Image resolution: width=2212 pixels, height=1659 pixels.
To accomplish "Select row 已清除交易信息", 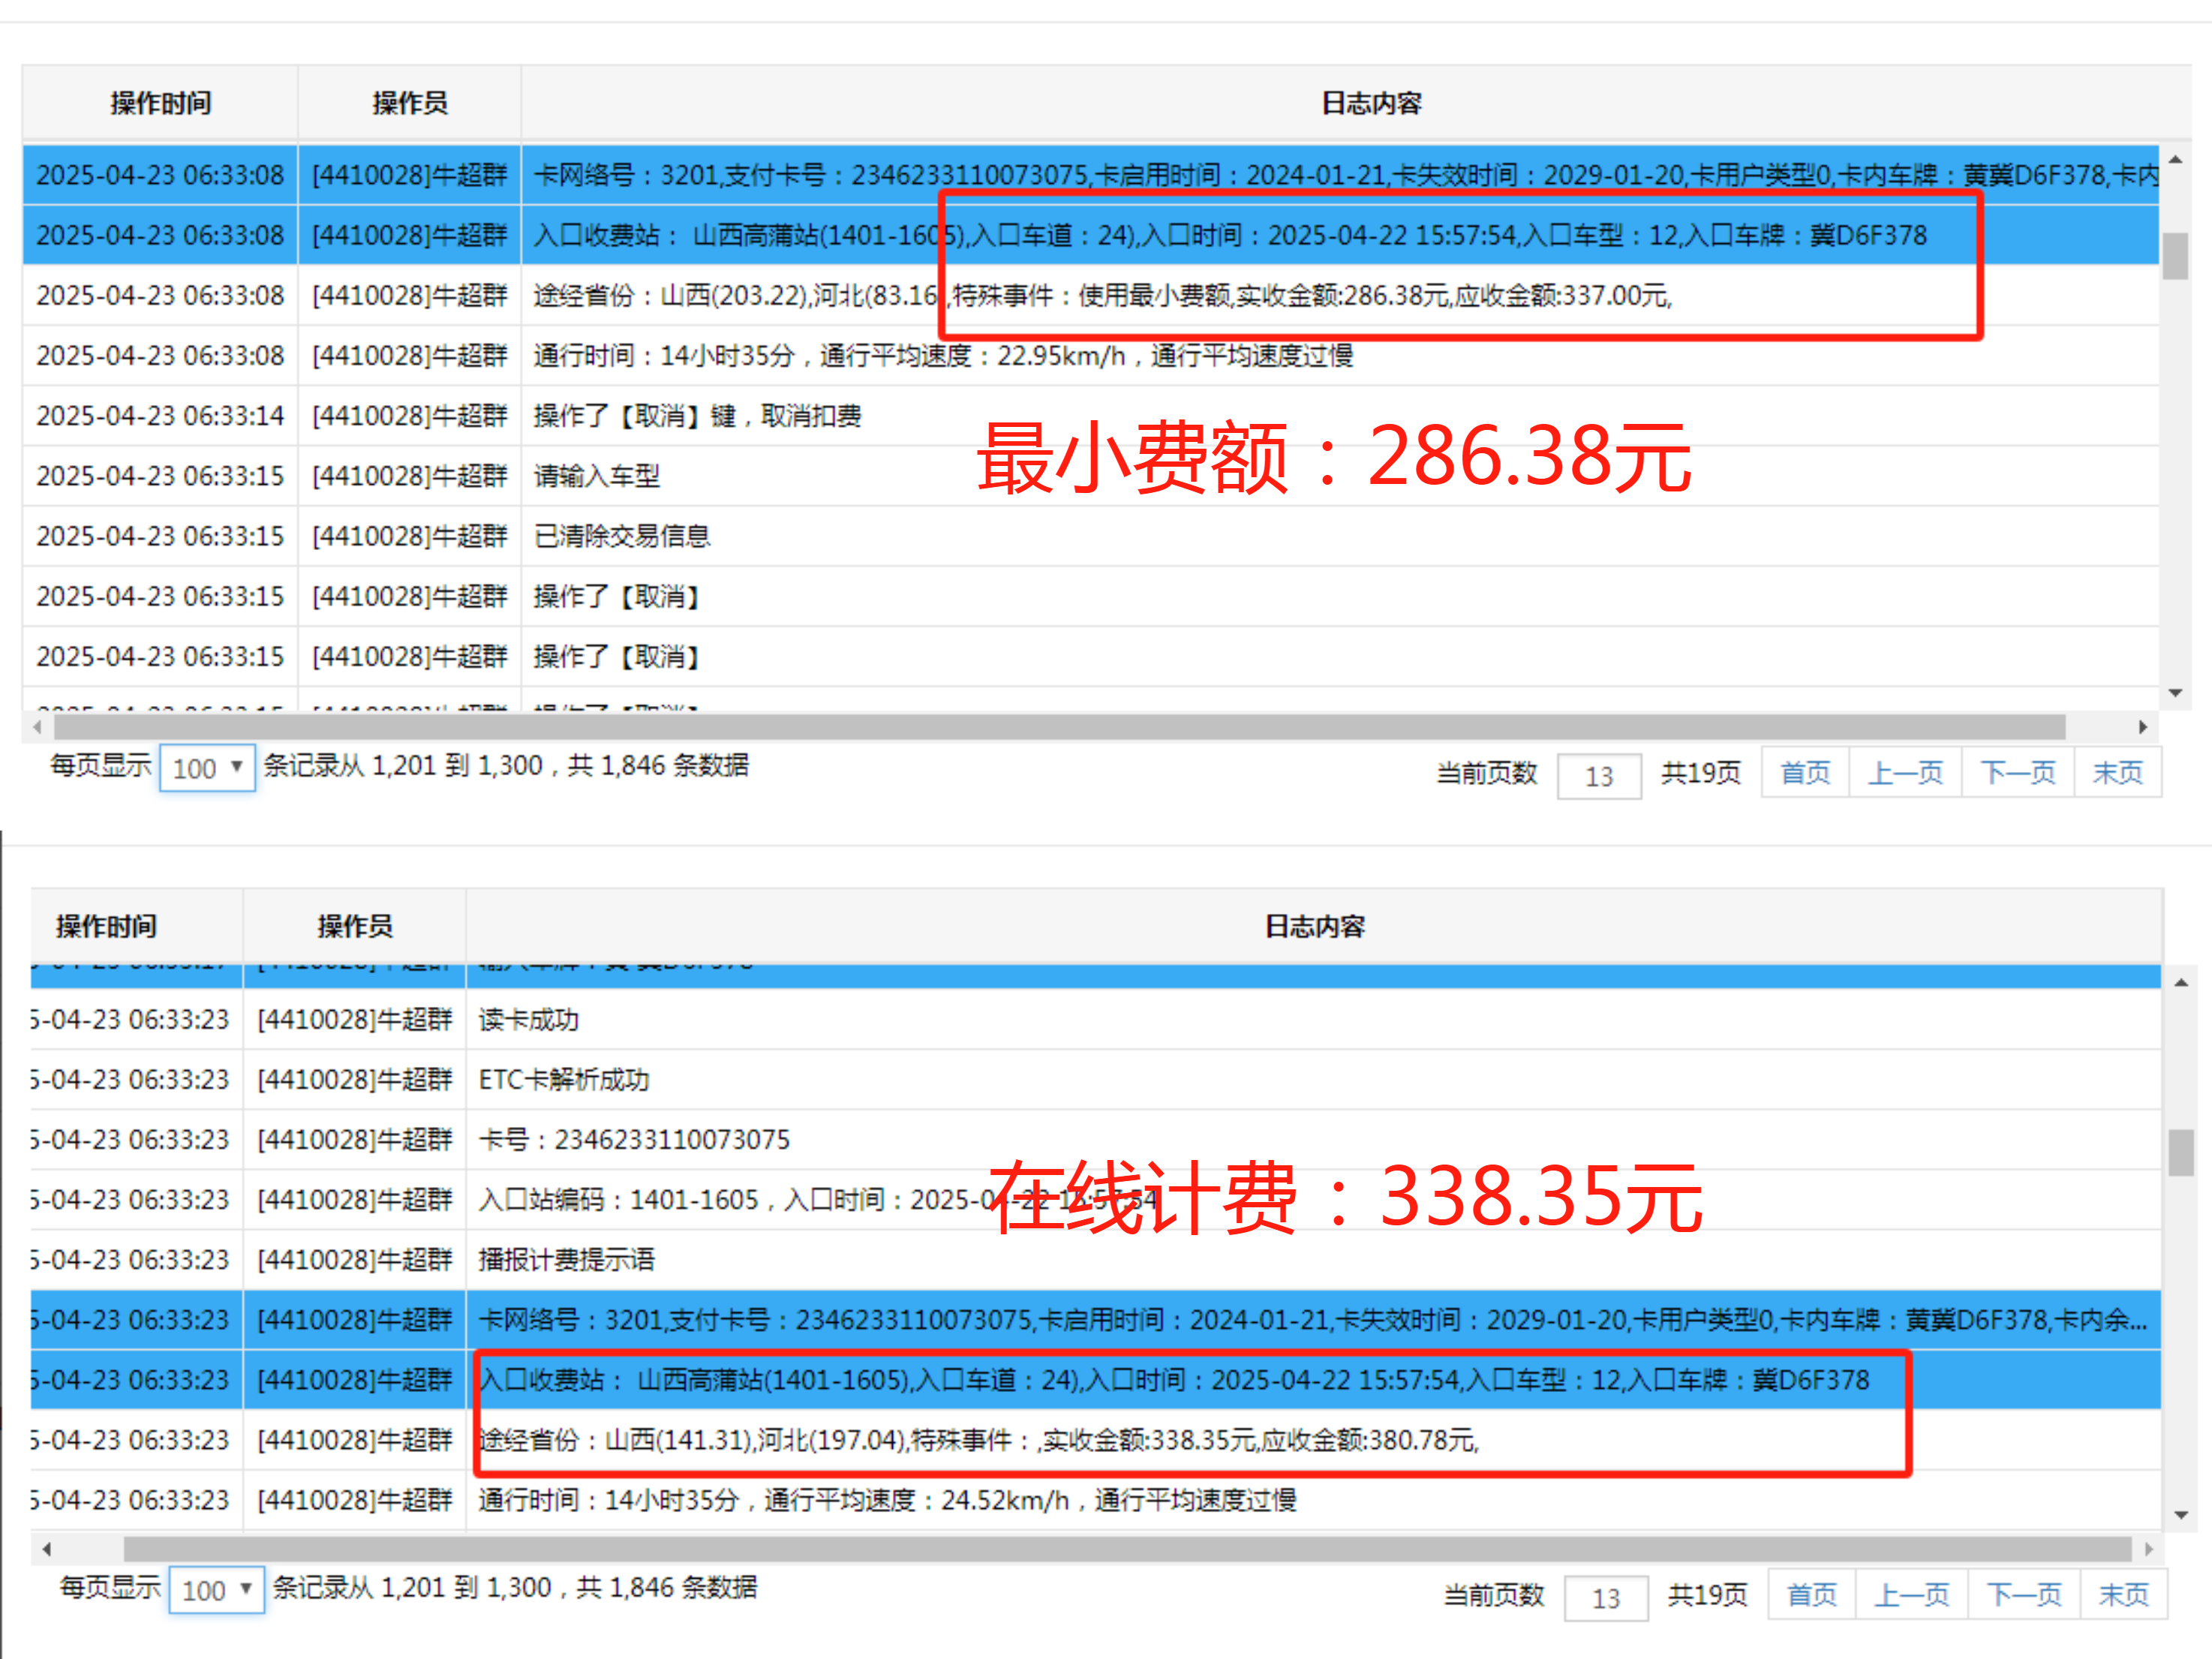I will point(1091,536).
